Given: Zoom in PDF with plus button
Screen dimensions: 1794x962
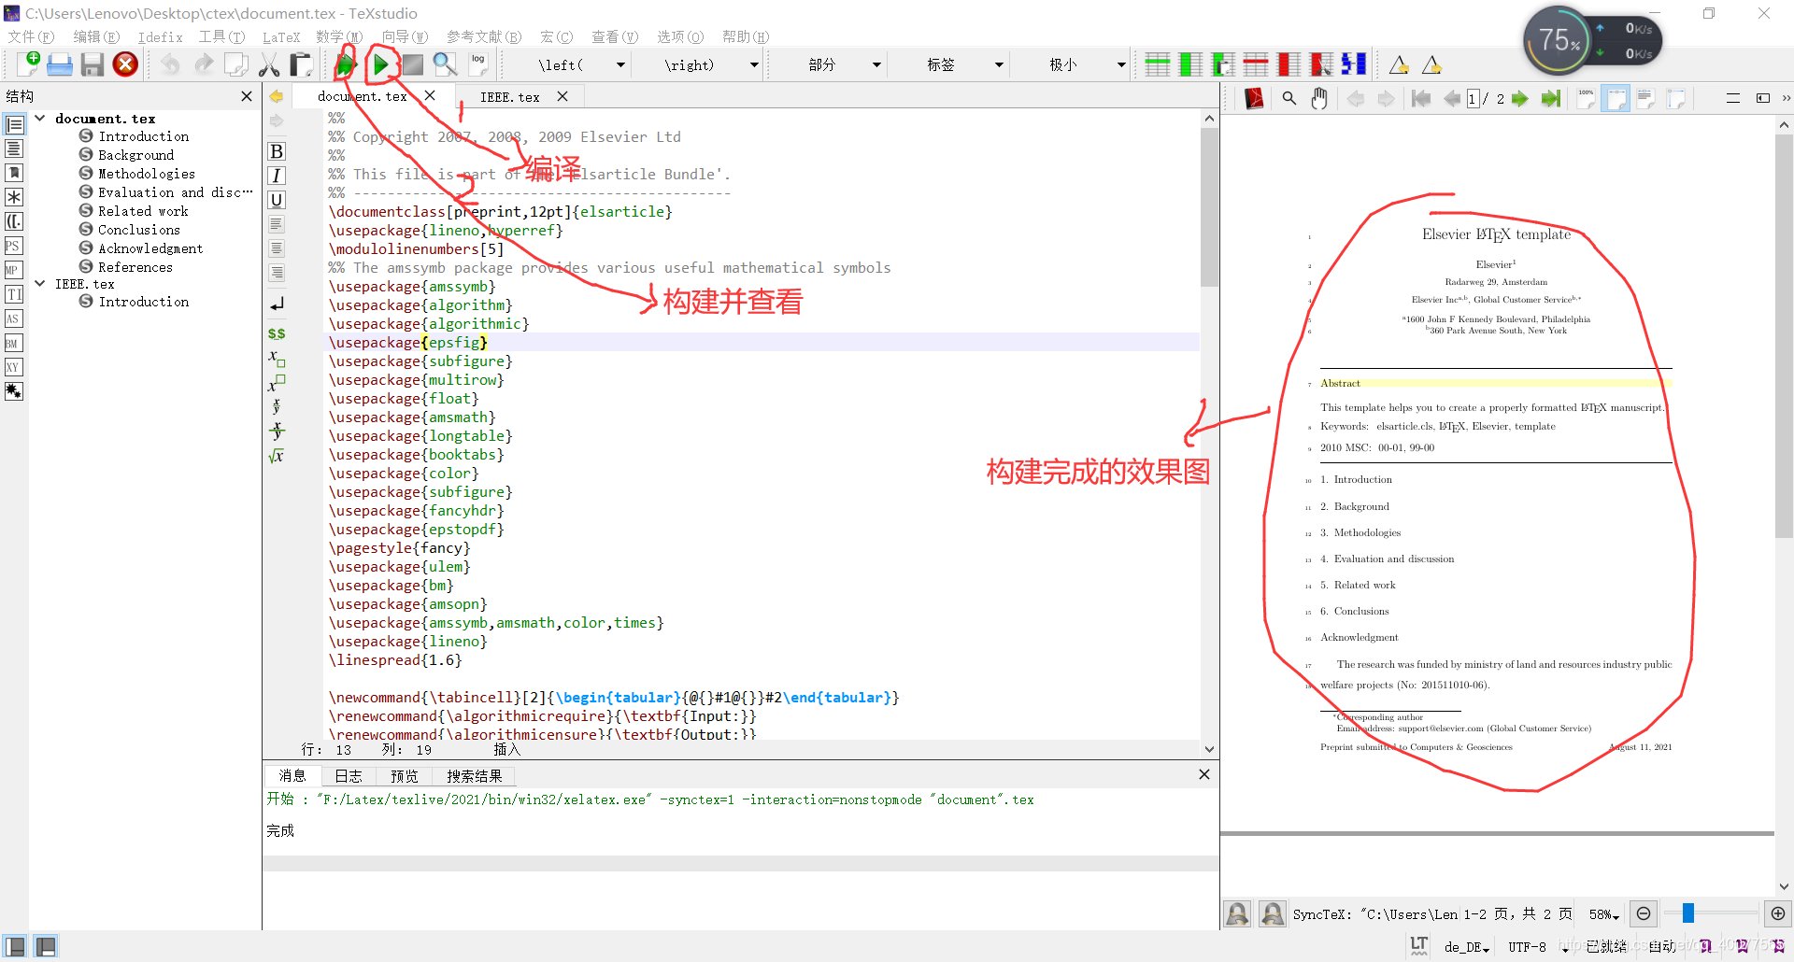Looking at the screenshot, I should tap(1778, 913).
